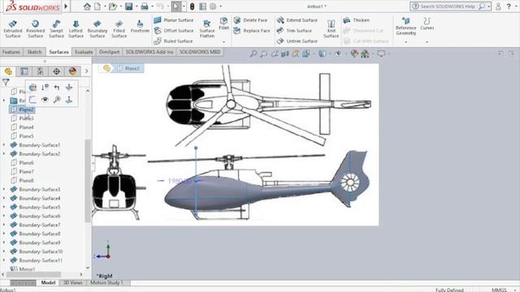Switch to the Motion Study 1 tab
The width and height of the screenshot is (520, 292).
point(106,283)
